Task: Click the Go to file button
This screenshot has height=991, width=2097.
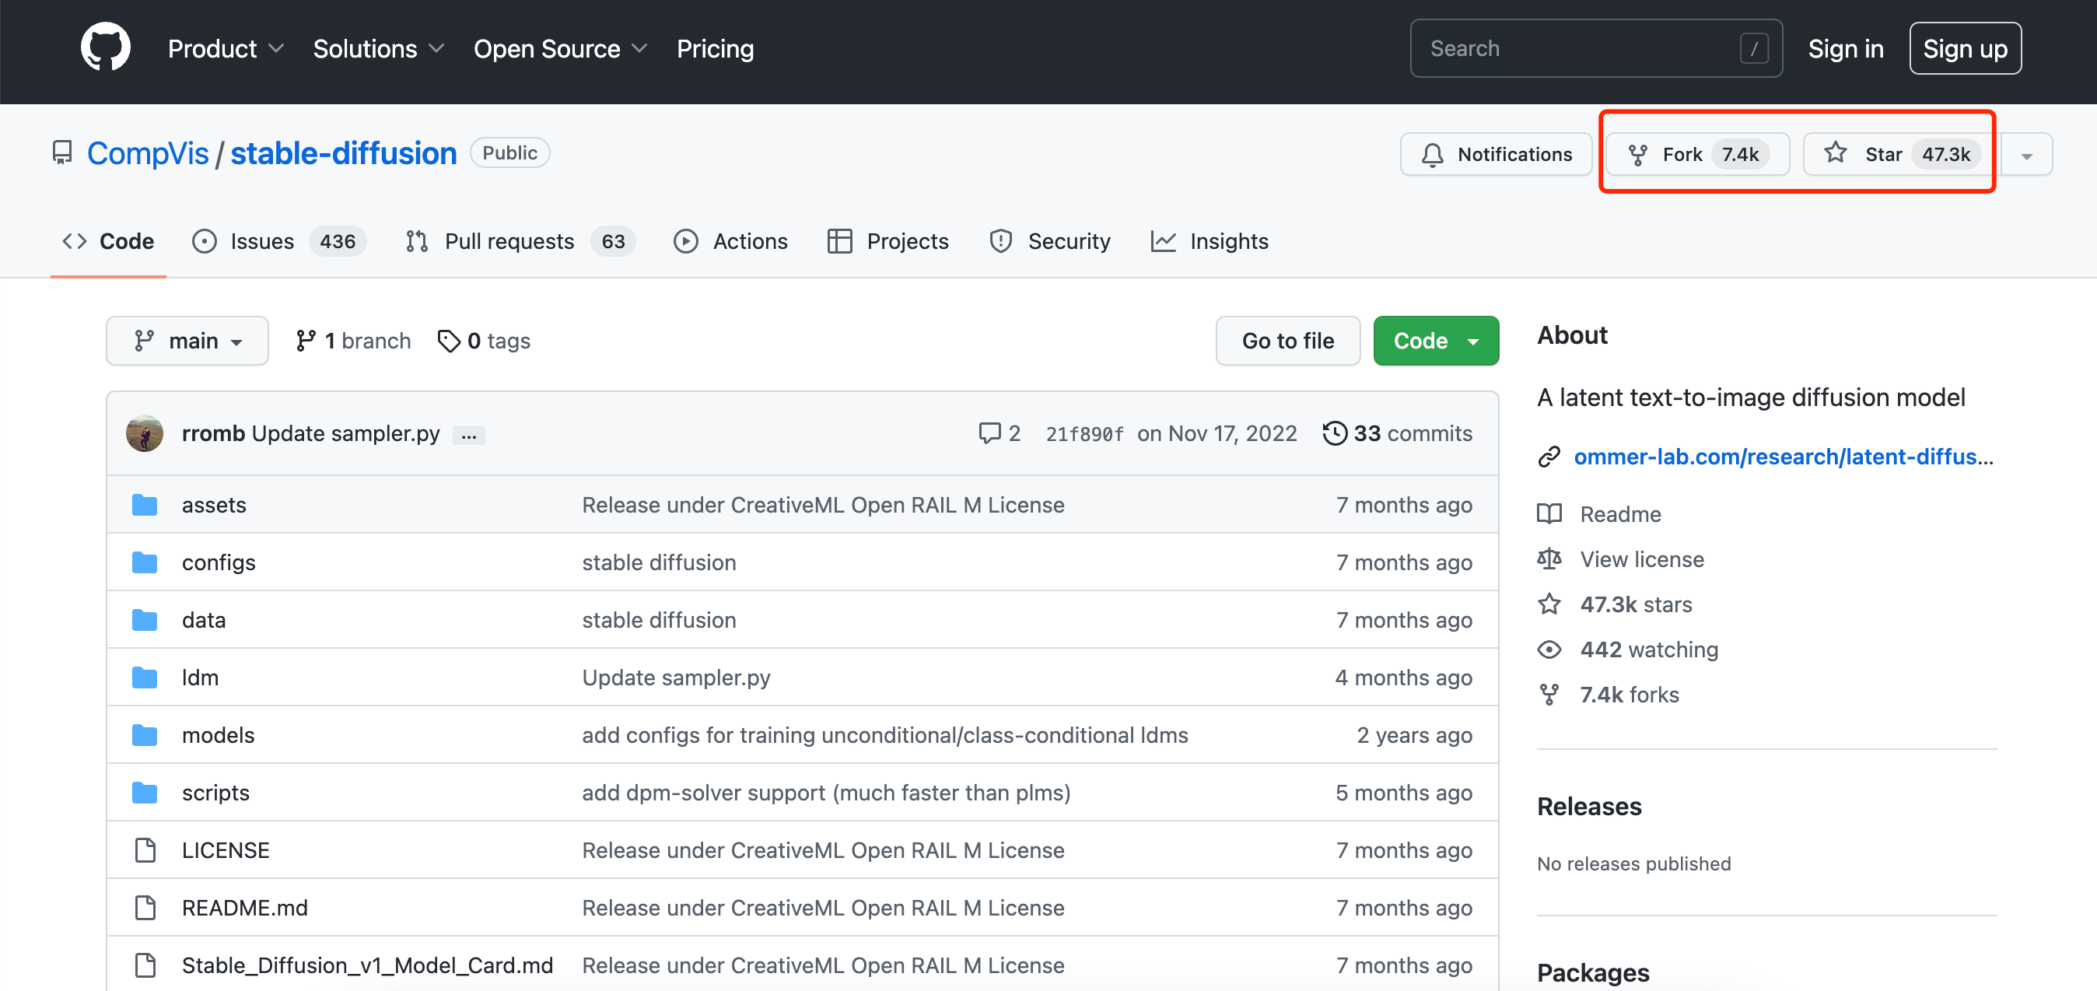Action: tap(1288, 341)
